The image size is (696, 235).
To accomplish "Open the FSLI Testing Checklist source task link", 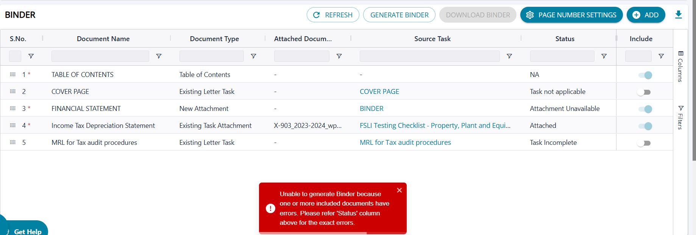I will [435, 126].
